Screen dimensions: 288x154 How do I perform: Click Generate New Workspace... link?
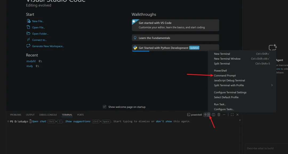[x=48, y=46]
